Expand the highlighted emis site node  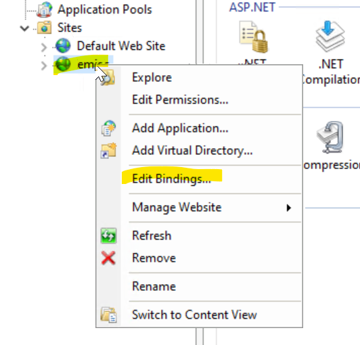click(x=43, y=66)
